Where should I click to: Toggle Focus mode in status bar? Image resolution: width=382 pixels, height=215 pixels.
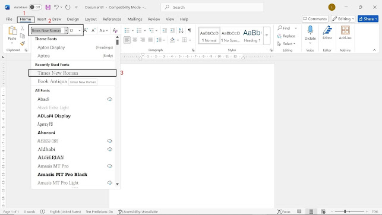284,211
